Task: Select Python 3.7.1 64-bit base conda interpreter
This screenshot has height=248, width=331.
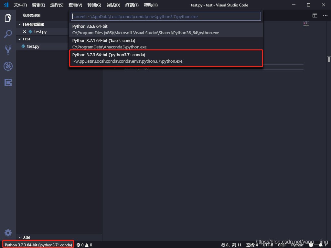Action: point(166,44)
